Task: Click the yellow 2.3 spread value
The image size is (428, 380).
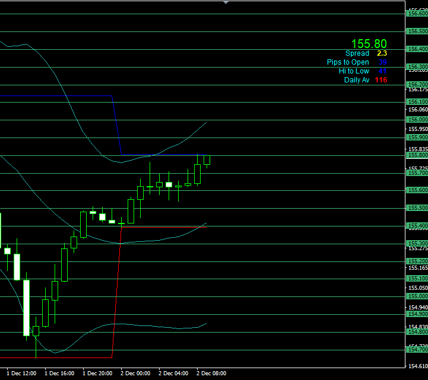Action: (382, 53)
